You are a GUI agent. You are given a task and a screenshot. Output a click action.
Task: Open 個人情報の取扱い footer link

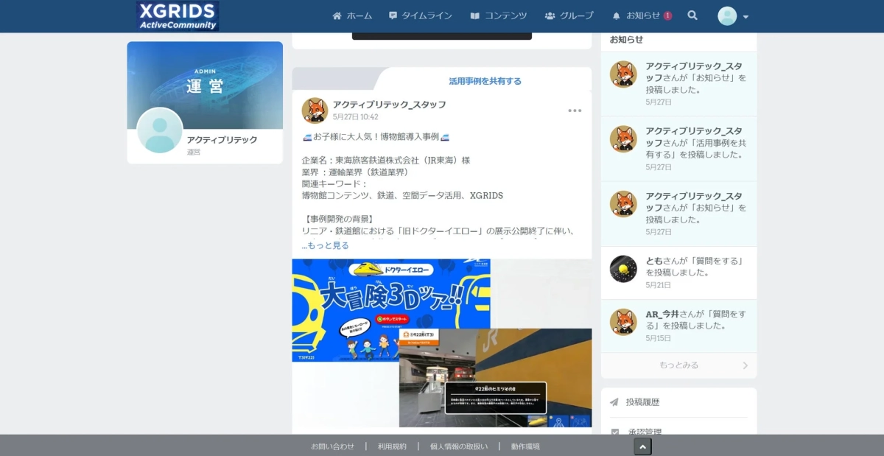point(458,446)
